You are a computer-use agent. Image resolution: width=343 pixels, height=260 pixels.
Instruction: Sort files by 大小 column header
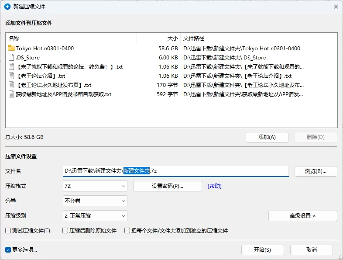point(158,38)
